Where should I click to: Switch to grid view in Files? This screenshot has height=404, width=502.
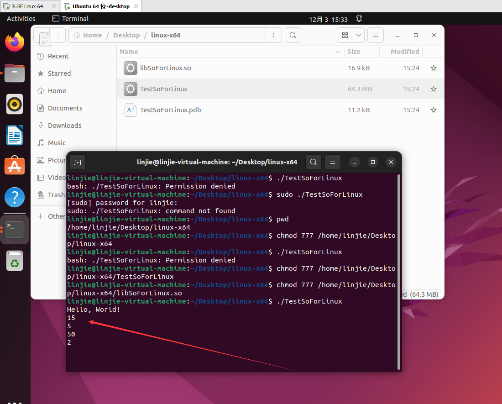pyautogui.click(x=345, y=35)
